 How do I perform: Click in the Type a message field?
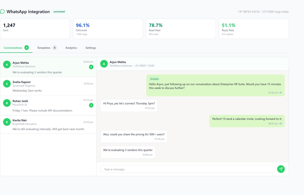click(x=188, y=169)
